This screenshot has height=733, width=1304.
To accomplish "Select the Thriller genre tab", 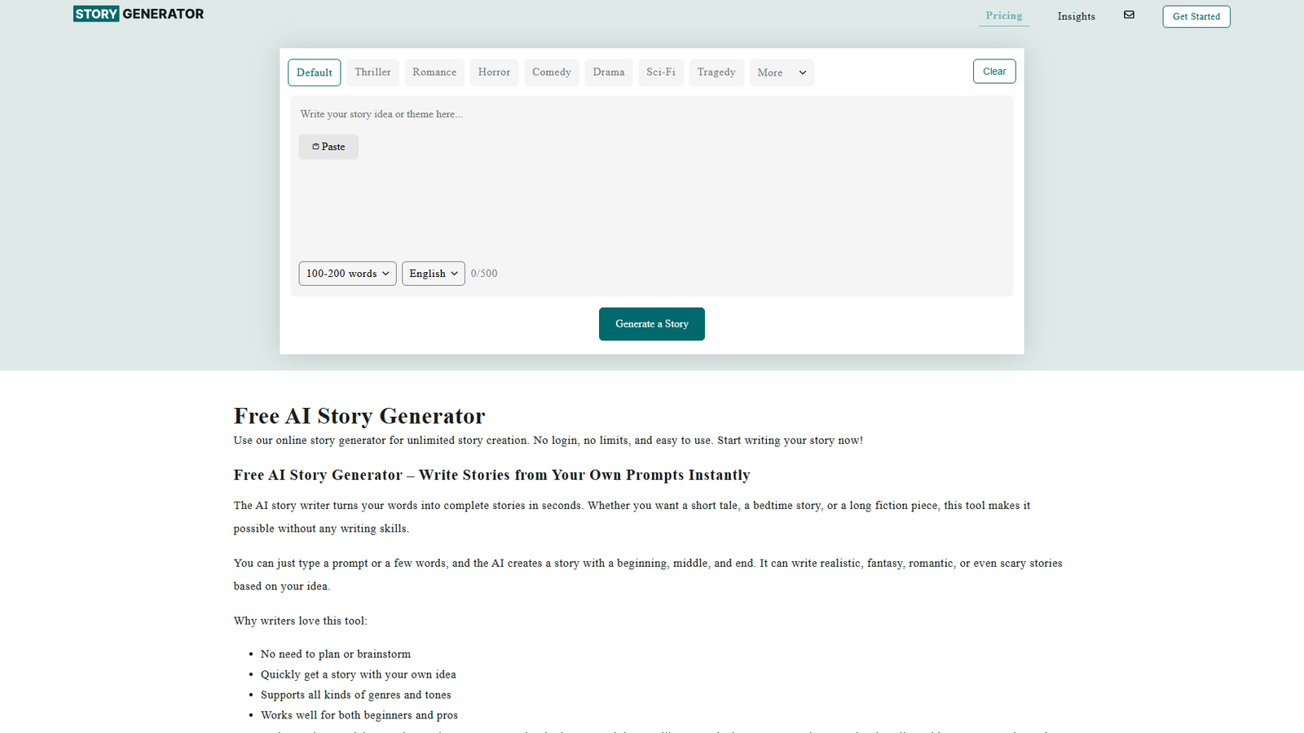I will coord(372,72).
